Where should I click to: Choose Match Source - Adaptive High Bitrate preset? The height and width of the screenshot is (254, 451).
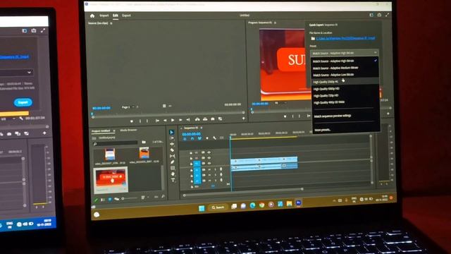coord(345,61)
